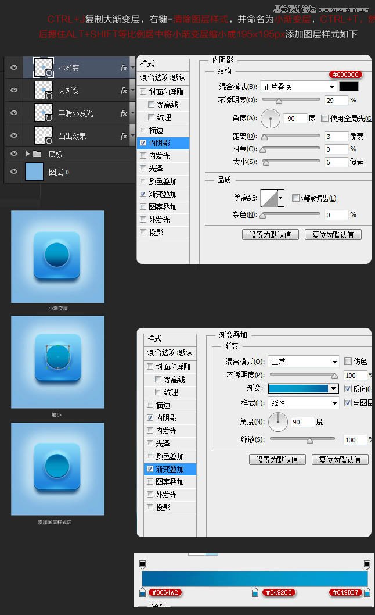375x615 pixels.
Task: Open 描边 settings in the 渐变叠加 dialog
Action: 163,405
